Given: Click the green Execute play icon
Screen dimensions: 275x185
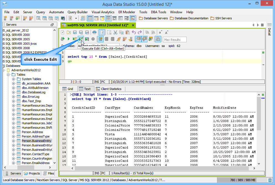Looking at the screenshot, I should click(x=69, y=39).
